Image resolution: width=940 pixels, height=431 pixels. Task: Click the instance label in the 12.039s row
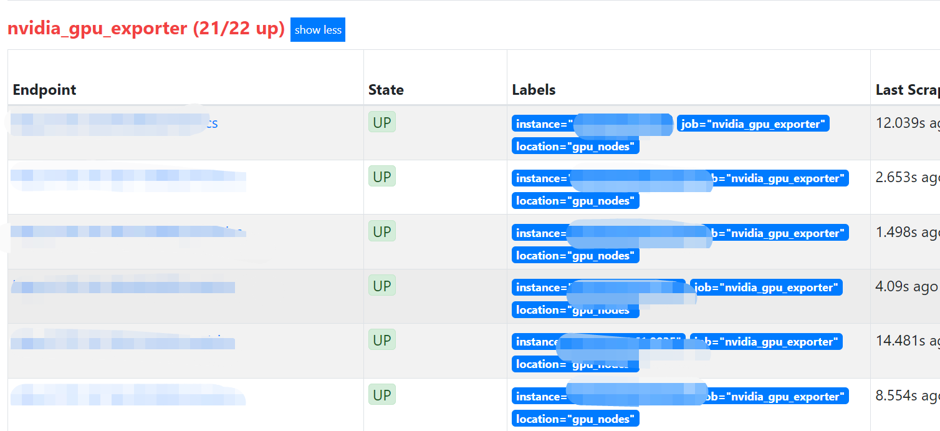[x=592, y=124]
